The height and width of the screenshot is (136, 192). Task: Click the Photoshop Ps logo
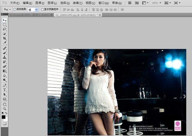(x=5, y=3)
